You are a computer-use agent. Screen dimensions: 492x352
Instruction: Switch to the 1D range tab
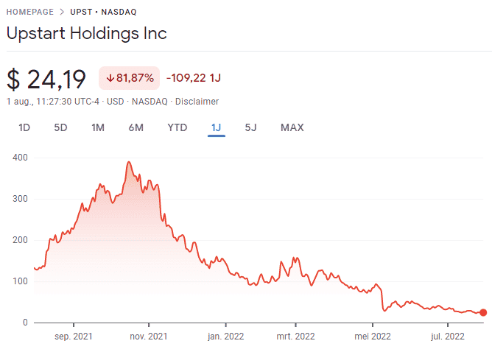coord(24,127)
